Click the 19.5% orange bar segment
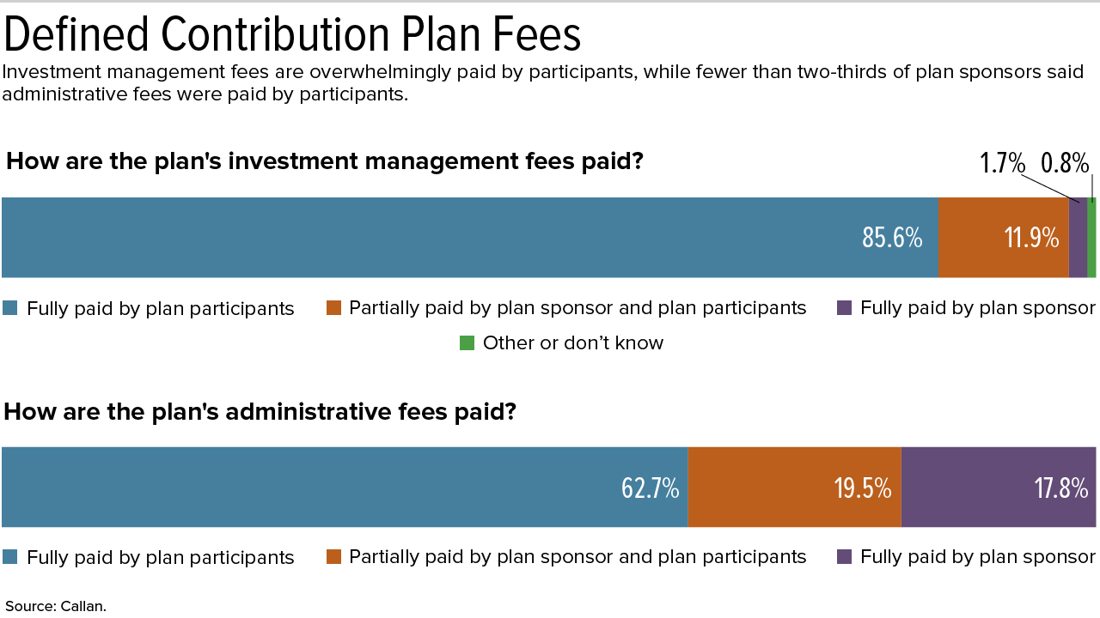Screen dimensions: 1100x618 tap(794, 488)
